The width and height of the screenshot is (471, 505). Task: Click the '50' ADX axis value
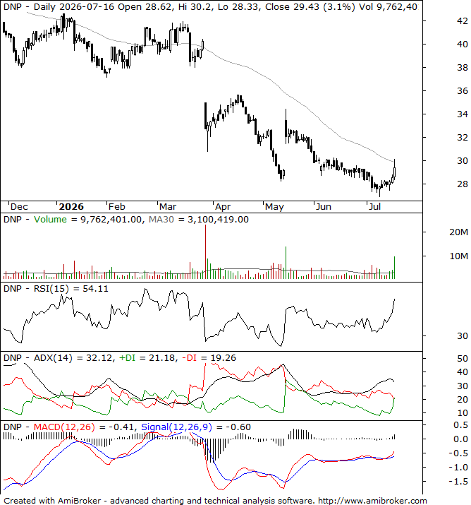[463, 359]
